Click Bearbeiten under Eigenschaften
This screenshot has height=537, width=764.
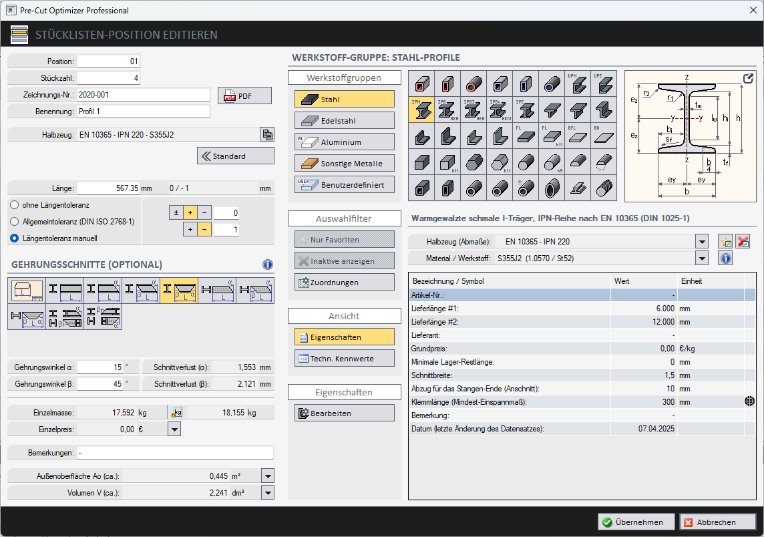click(345, 413)
